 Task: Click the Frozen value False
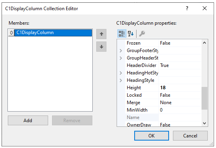pos(165,43)
